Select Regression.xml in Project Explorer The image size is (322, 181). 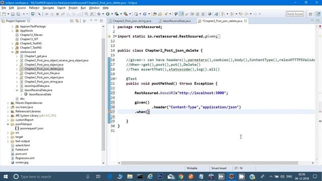25,158
